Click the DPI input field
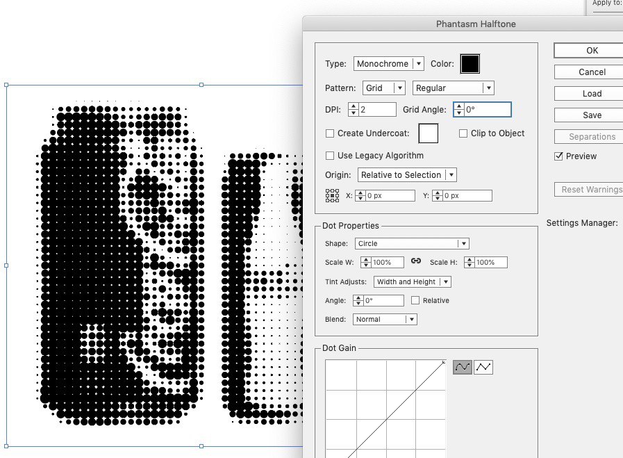This screenshot has height=458, width=623. point(377,110)
